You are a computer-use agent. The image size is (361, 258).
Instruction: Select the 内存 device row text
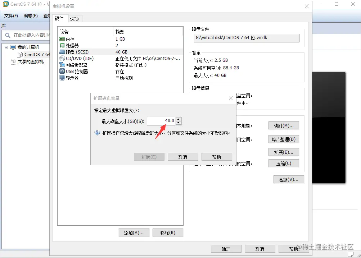pyautogui.click(x=70, y=39)
